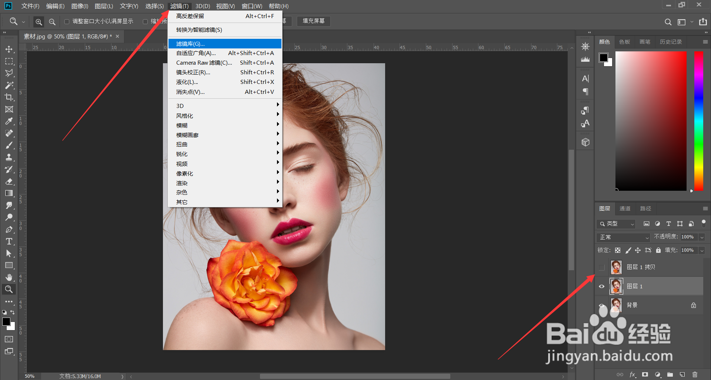Select the Magic Wand tool
Screen dimensions: 711x380
[9, 85]
